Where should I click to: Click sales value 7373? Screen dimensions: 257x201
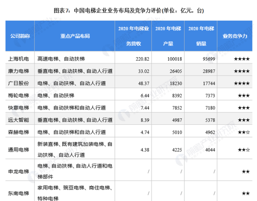tap(210, 96)
